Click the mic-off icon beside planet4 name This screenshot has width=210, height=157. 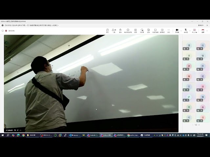[15, 130]
